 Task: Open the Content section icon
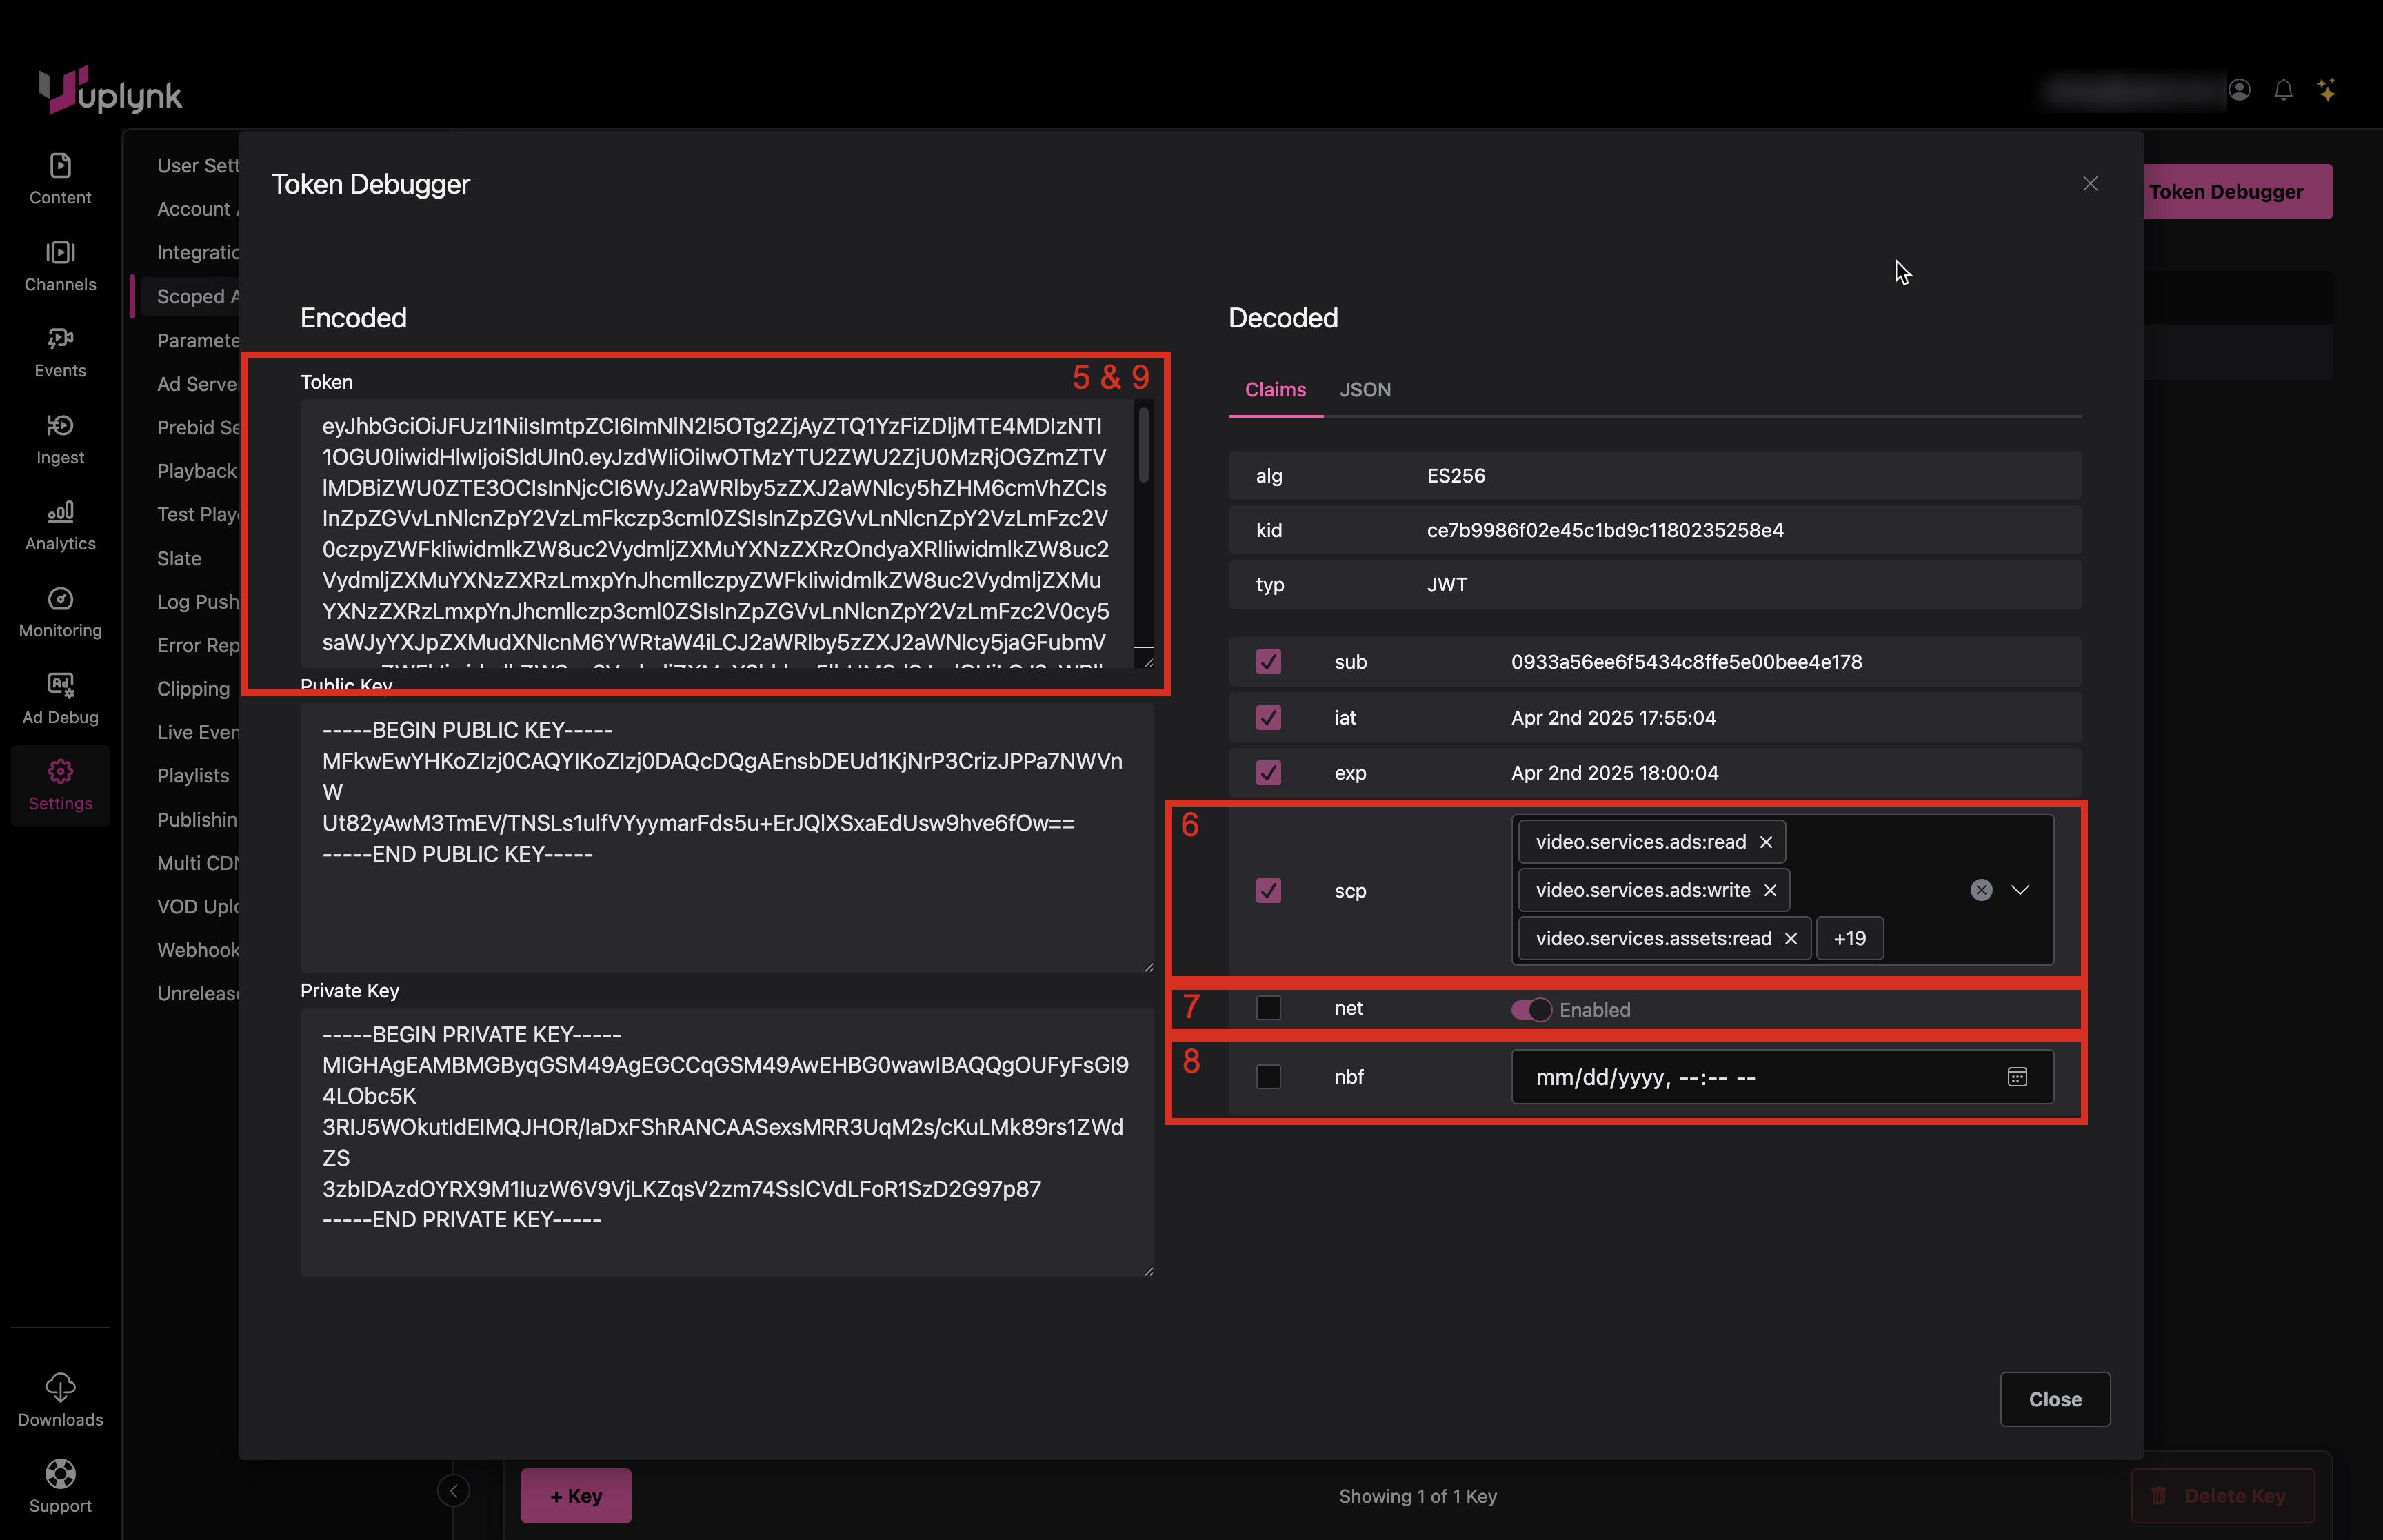tap(60, 166)
